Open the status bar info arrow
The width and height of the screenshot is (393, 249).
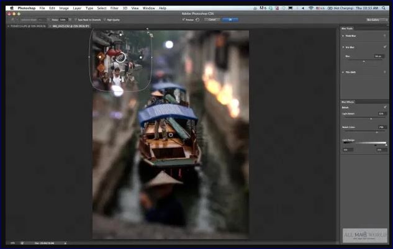(x=65, y=243)
